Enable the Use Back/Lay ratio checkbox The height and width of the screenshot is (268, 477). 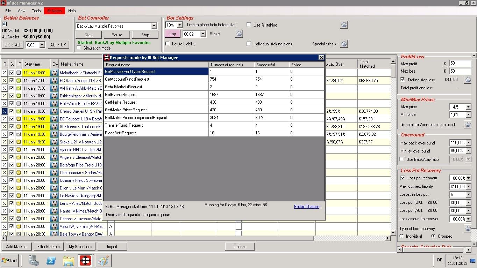[x=402, y=159]
